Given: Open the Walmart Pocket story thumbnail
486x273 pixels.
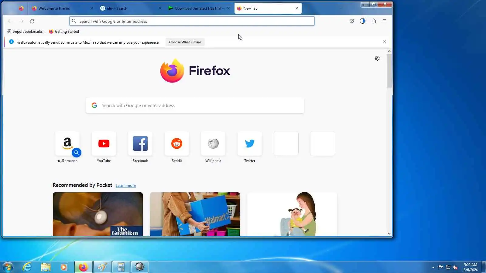Looking at the screenshot, I should 195,214.
